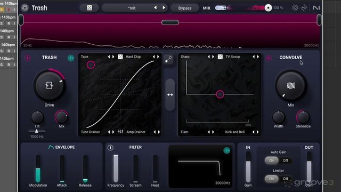
Task: Click the Kick and Bell label
Action: tap(235, 132)
